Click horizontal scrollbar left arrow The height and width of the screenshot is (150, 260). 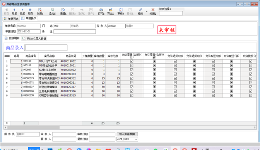pos(6,128)
